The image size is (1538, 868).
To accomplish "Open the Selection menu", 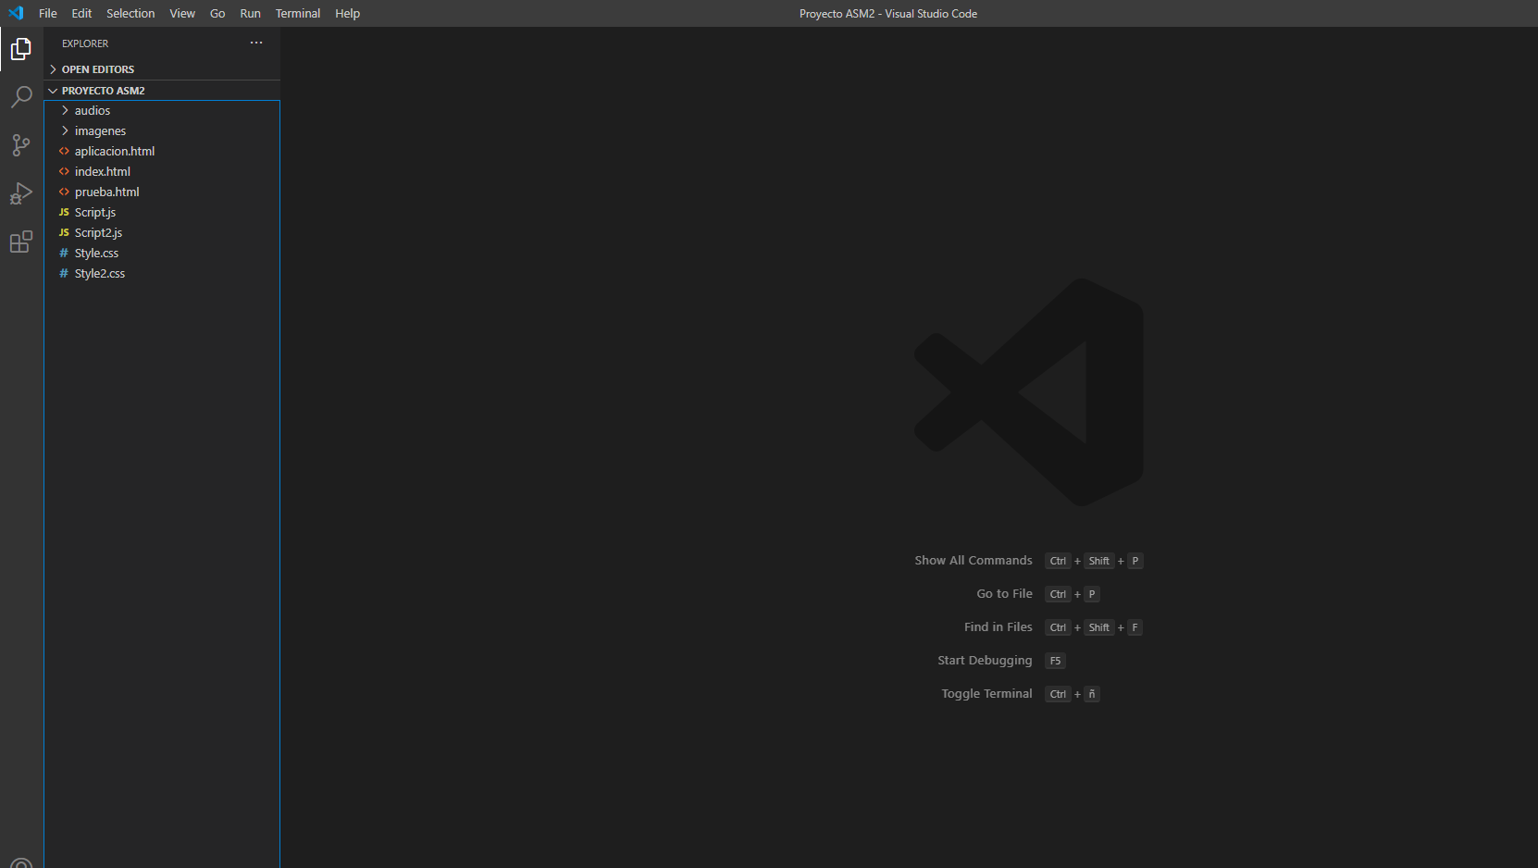I will (130, 13).
